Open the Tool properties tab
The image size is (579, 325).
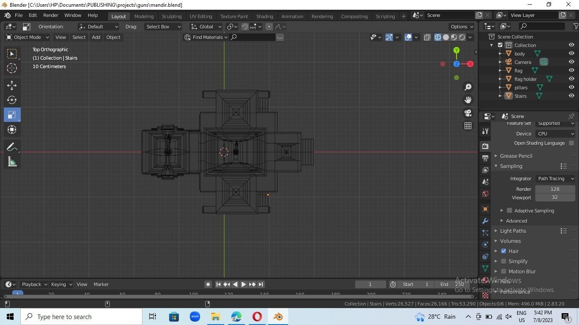[x=485, y=131]
